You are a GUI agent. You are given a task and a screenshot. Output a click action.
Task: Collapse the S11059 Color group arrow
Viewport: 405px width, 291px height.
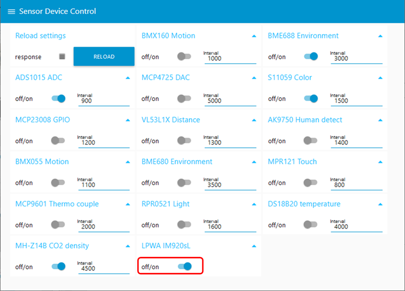tap(380, 78)
